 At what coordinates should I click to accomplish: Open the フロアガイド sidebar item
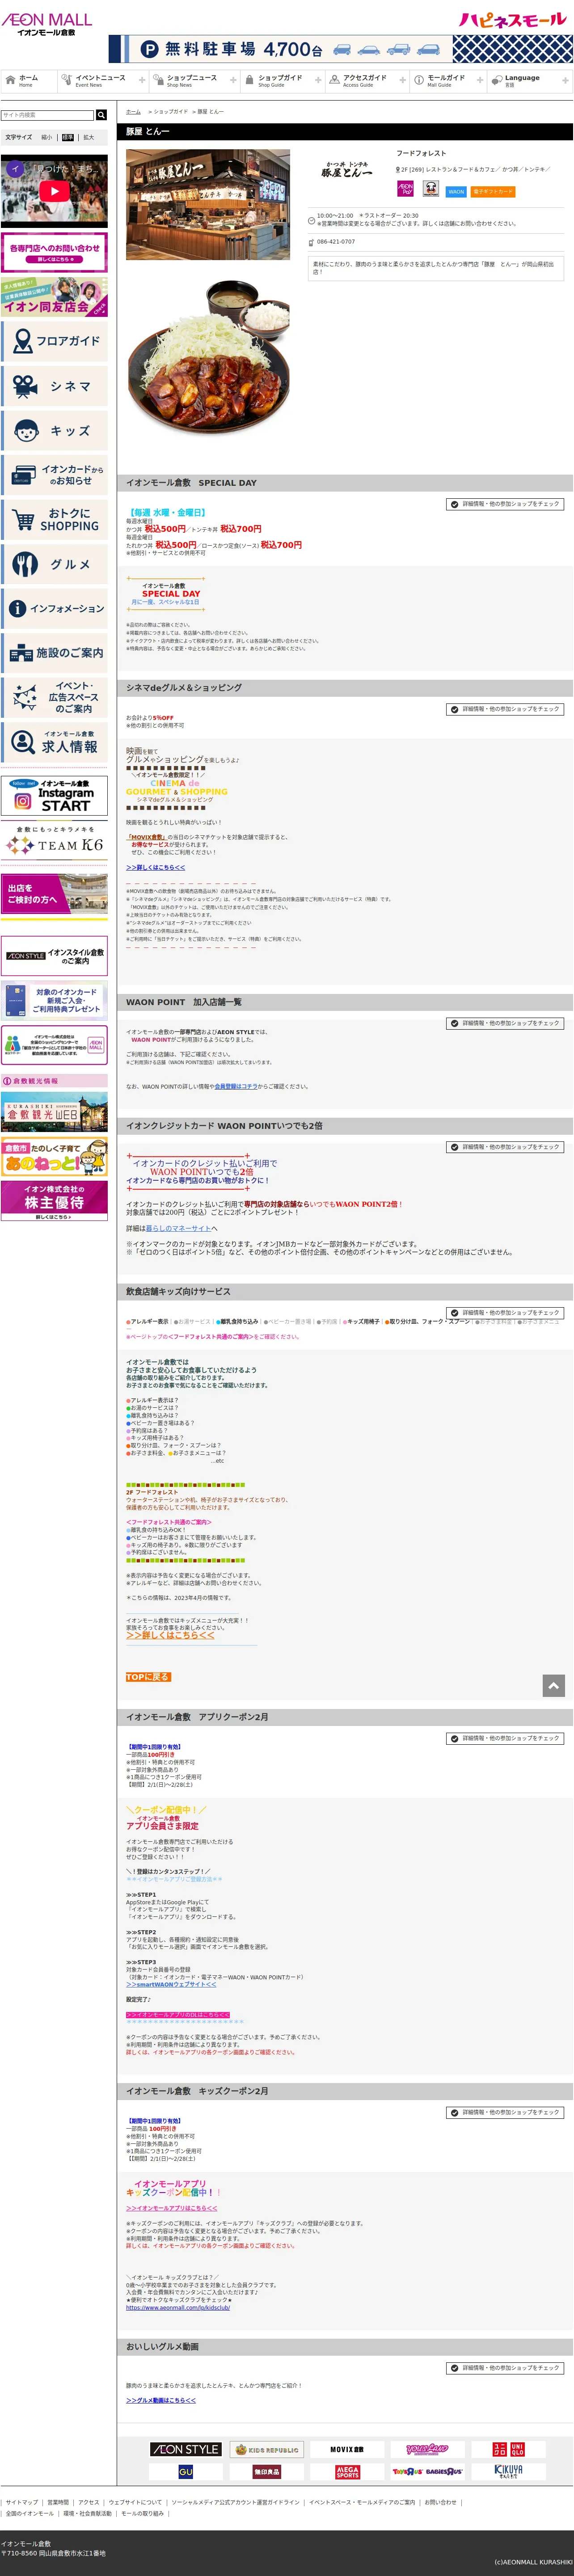point(54,341)
